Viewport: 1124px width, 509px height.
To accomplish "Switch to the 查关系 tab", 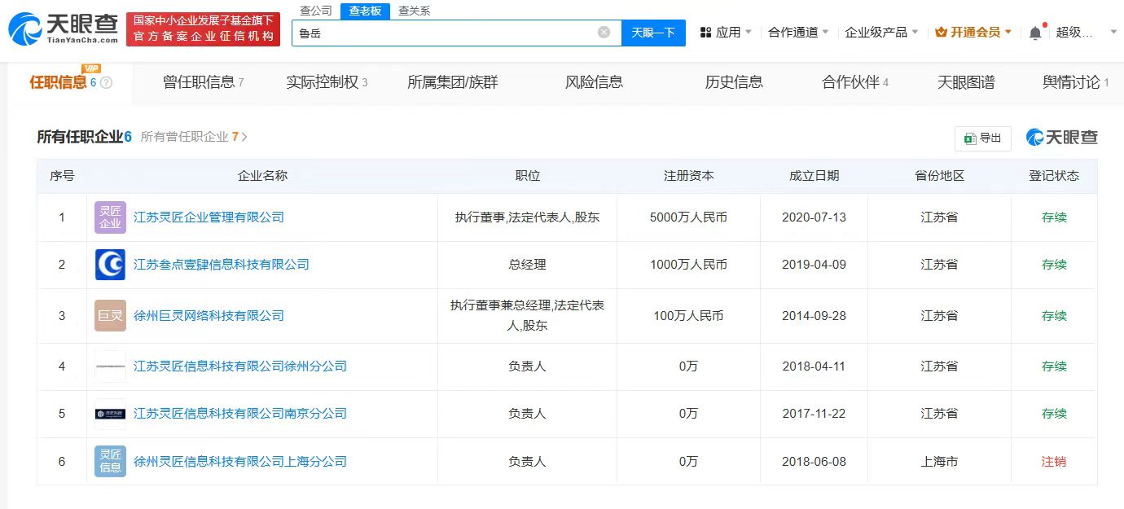I will click(x=415, y=11).
